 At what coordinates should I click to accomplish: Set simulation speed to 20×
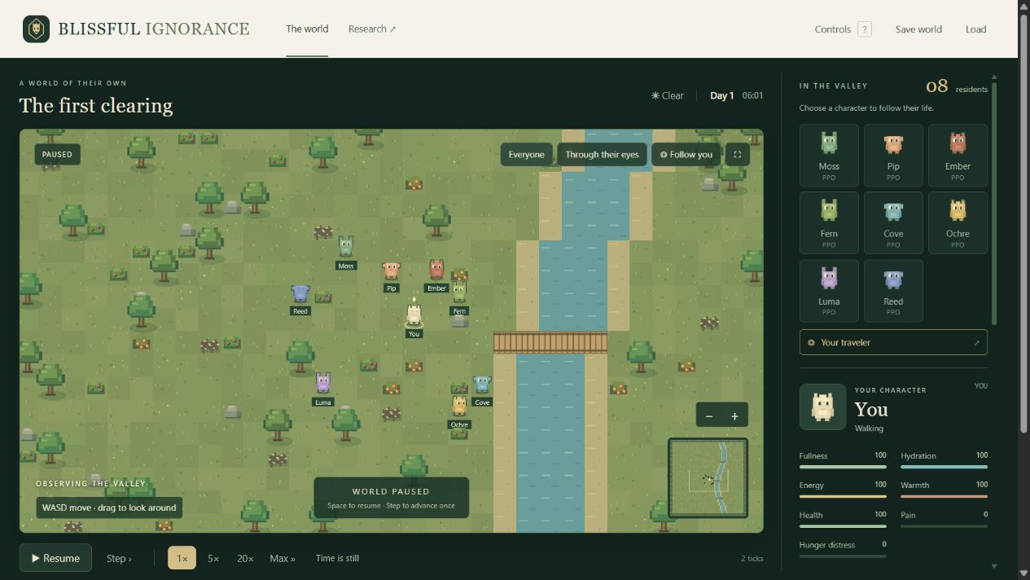click(x=245, y=558)
